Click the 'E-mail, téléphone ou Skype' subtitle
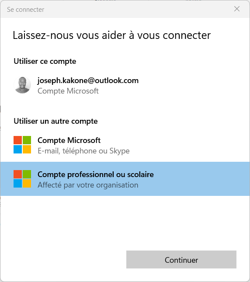 (83, 151)
